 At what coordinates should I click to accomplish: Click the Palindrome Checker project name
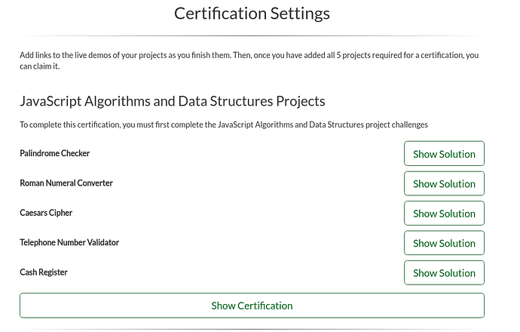coord(54,154)
